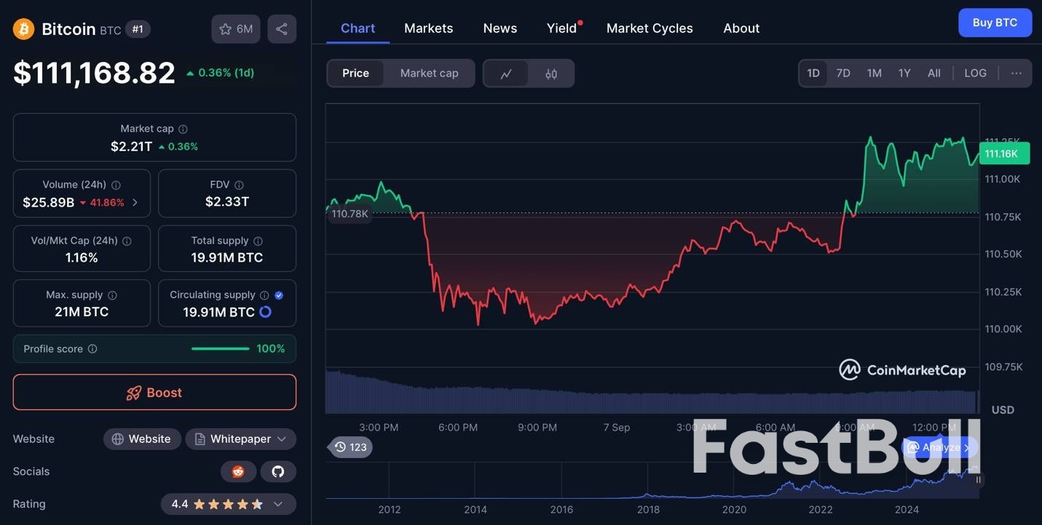
Task: Switch to line chart icon
Action: 506,73
